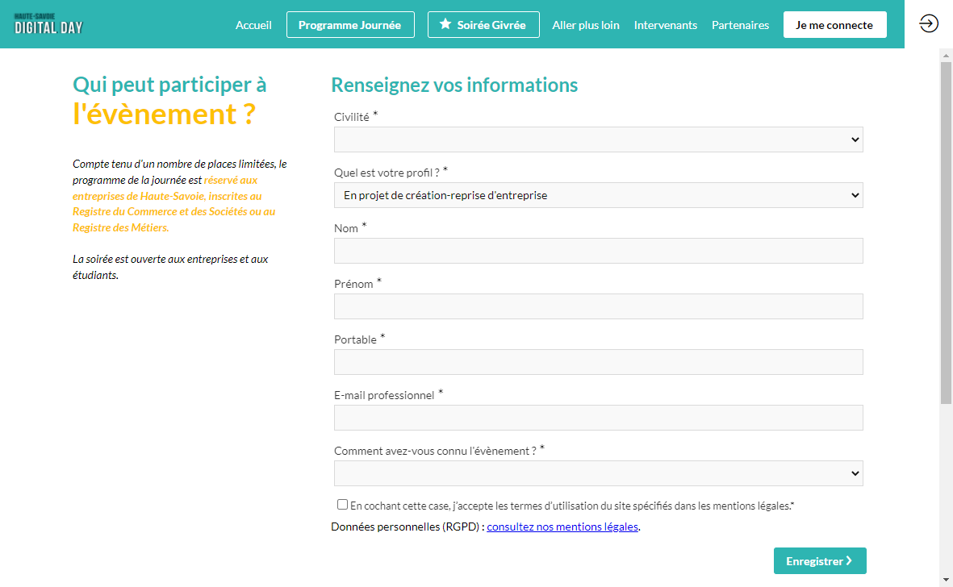
Task: Open the Quel est votre profil dropdown
Action: 598,195
